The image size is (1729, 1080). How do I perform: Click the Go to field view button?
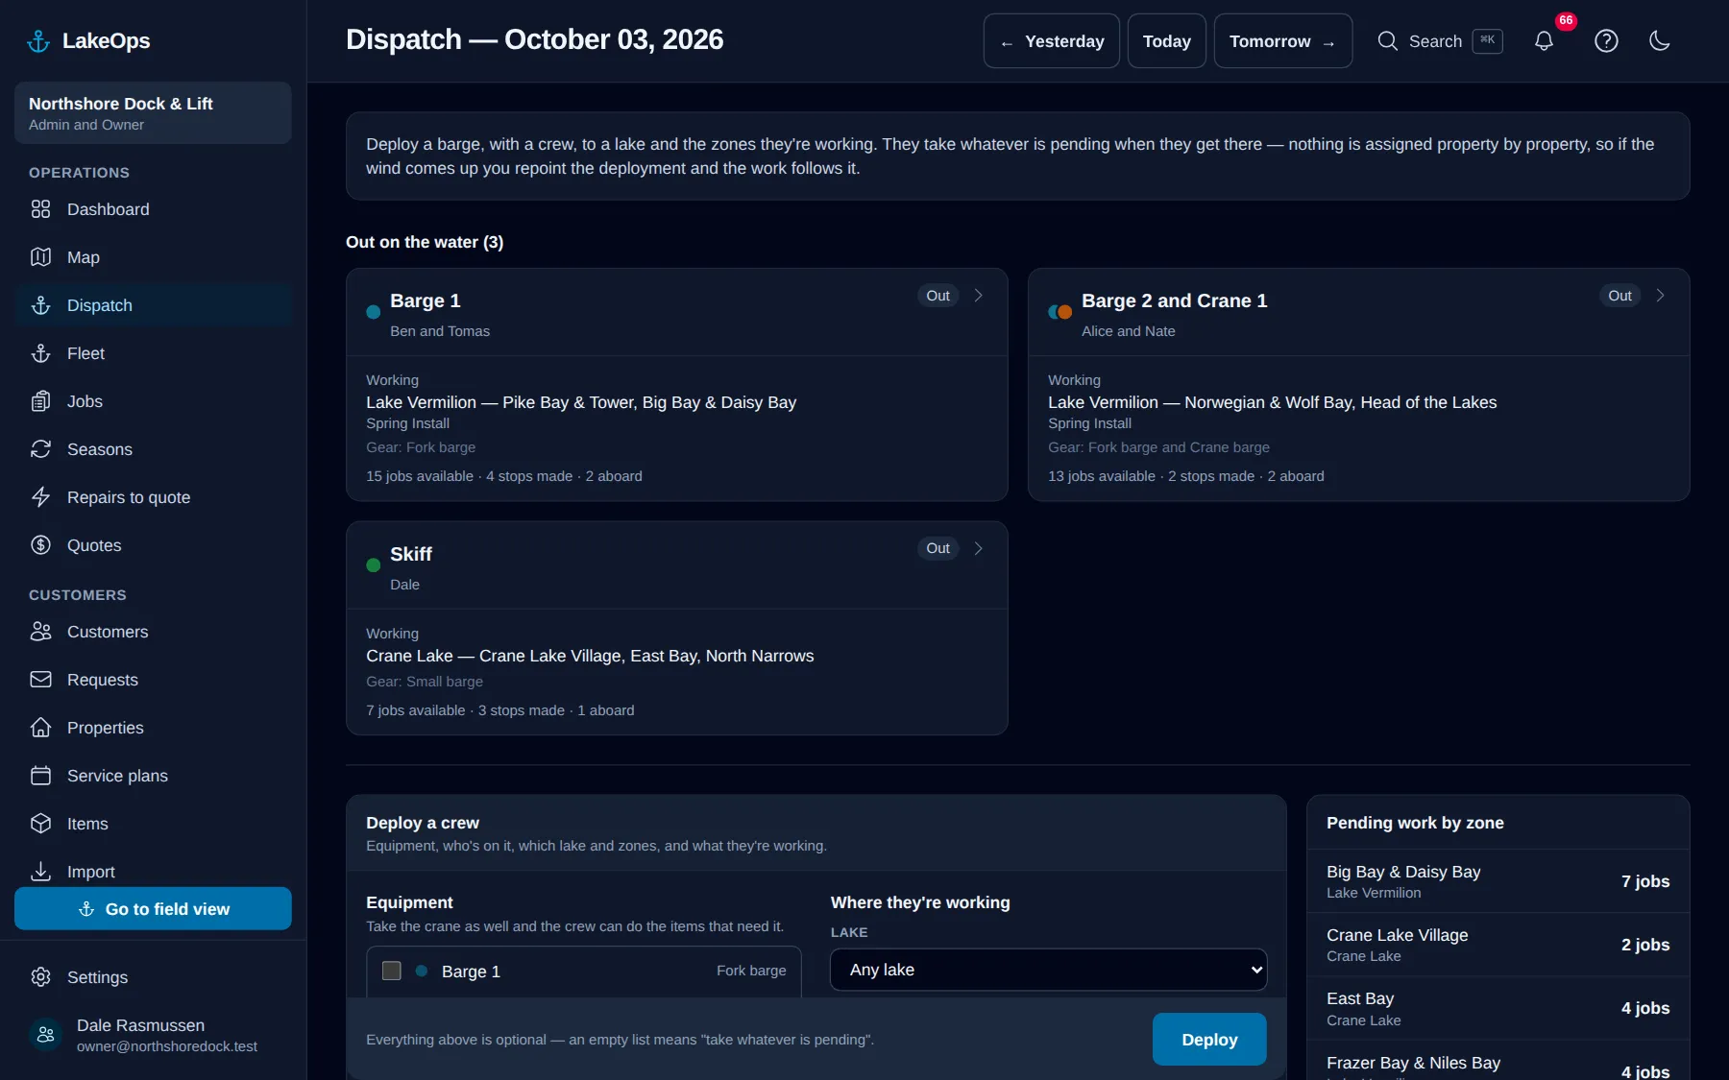click(x=153, y=909)
